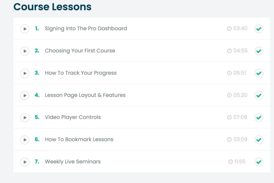
Task: Toggle the completed check on lesson 3
Action: [259, 73]
